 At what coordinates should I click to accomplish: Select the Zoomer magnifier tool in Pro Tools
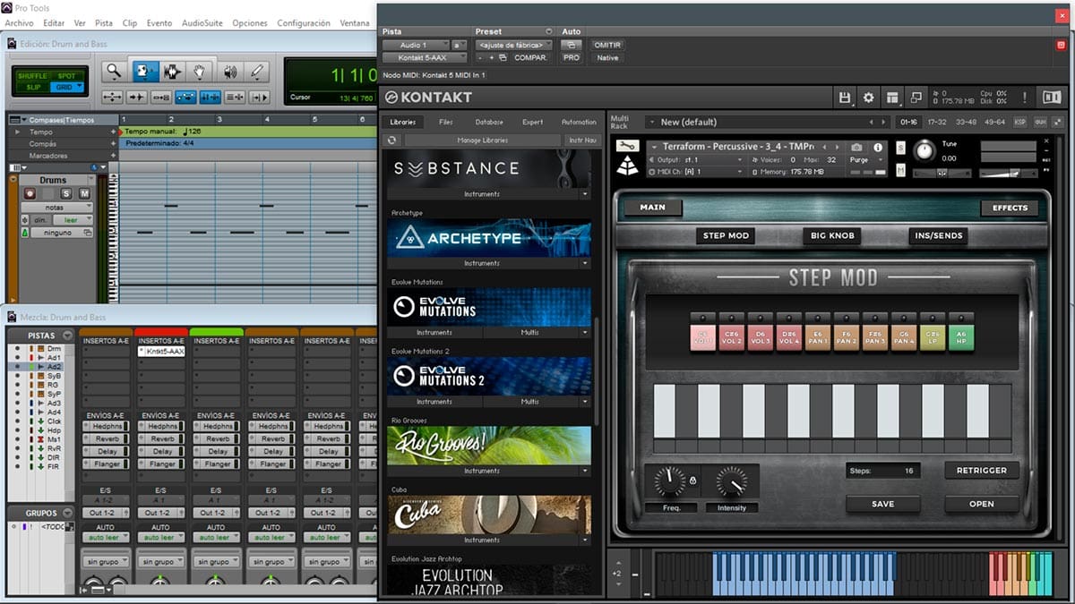point(113,72)
